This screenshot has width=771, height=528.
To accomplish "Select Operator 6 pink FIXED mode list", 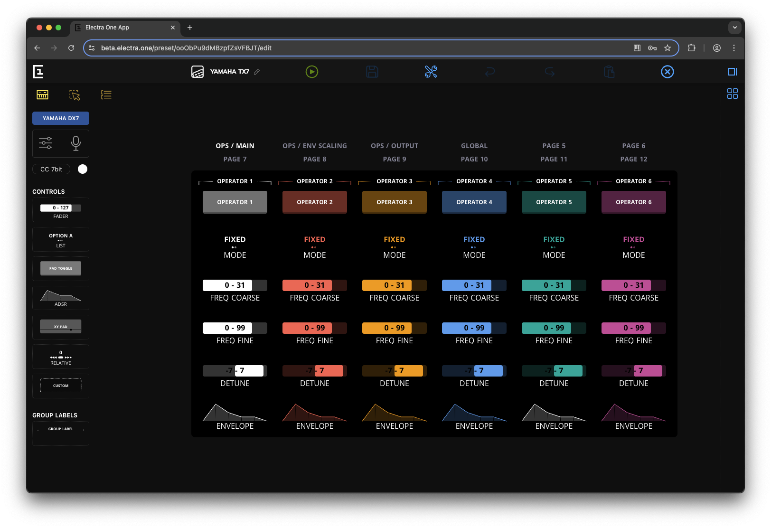I will (x=634, y=247).
